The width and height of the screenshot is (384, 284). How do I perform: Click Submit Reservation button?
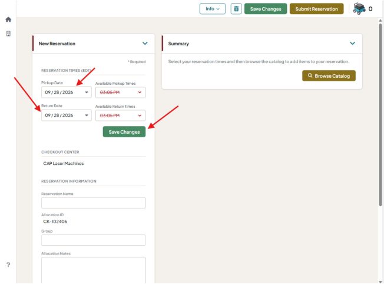tap(316, 9)
